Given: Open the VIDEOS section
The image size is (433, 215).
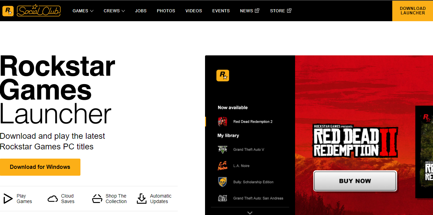Looking at the screenshot, I should pyautogui.click(x=193, y=11).
